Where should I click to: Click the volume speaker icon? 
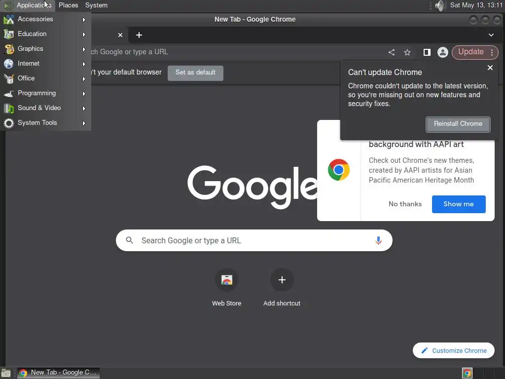click(x=439, y=5)
